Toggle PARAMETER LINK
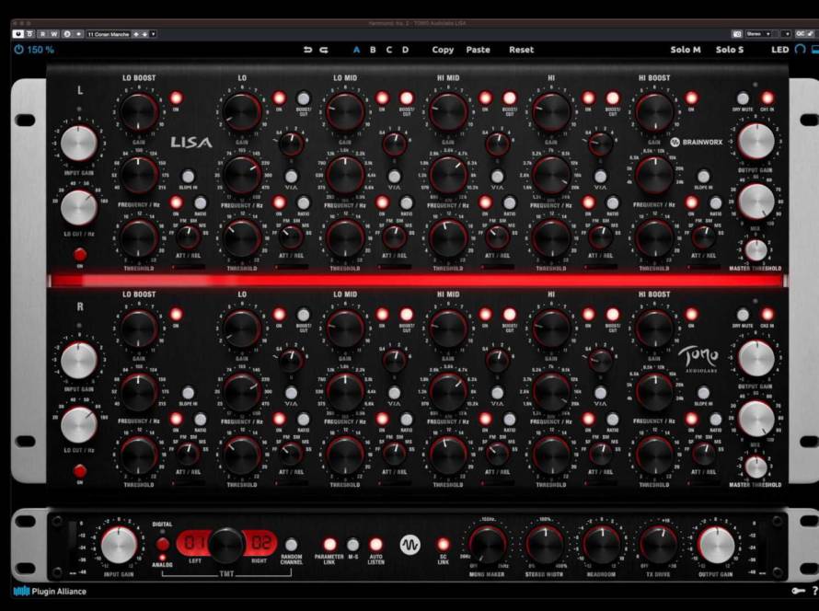 (329, 545)
